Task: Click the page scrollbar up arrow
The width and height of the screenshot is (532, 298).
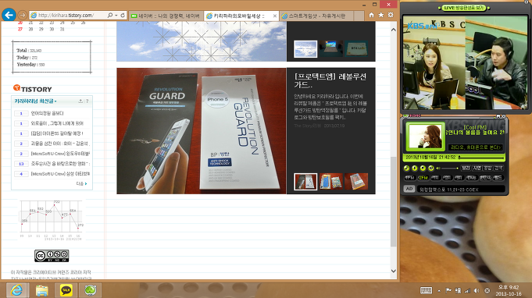Action: (x=393, y=30)
